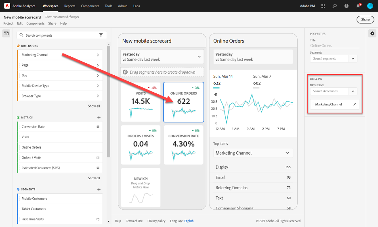
Task: Select the Tablet Customers segment
Action: click(x=60, y=209)
